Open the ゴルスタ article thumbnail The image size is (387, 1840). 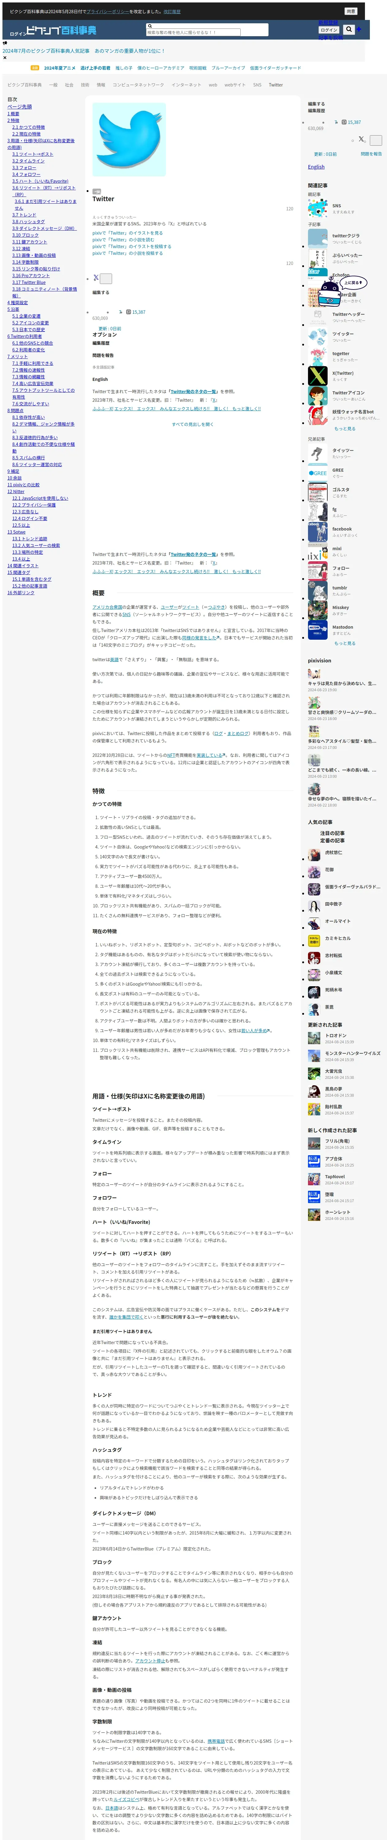click(317, 493)
